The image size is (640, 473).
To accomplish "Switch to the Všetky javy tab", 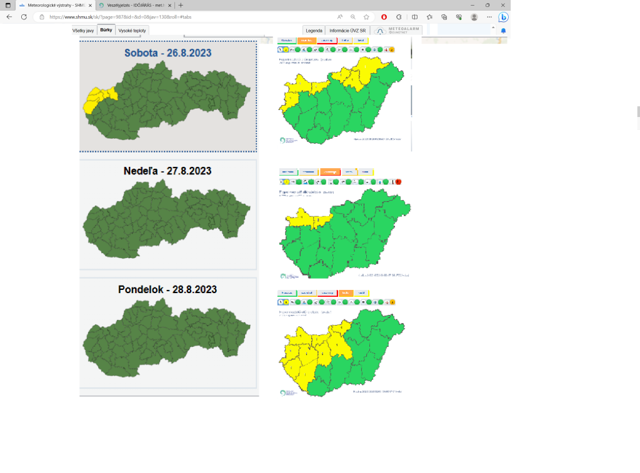I will 83,30.
